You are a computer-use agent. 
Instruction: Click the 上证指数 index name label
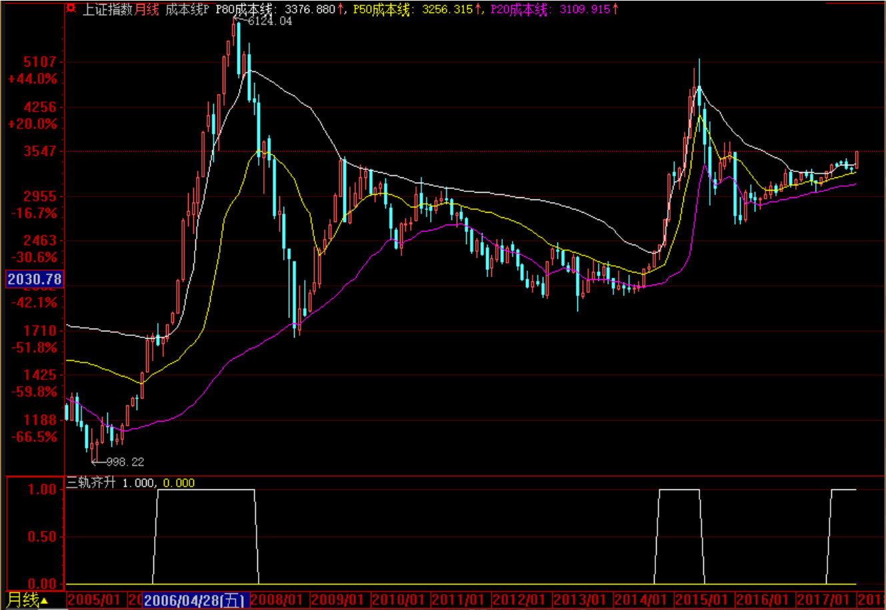[108, 9]
